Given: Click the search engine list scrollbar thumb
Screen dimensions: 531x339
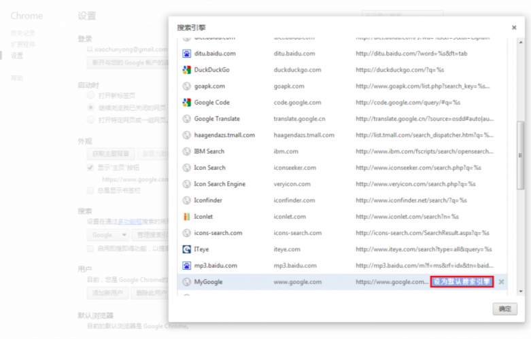Looking at the screenshot, I should [521, 156].
